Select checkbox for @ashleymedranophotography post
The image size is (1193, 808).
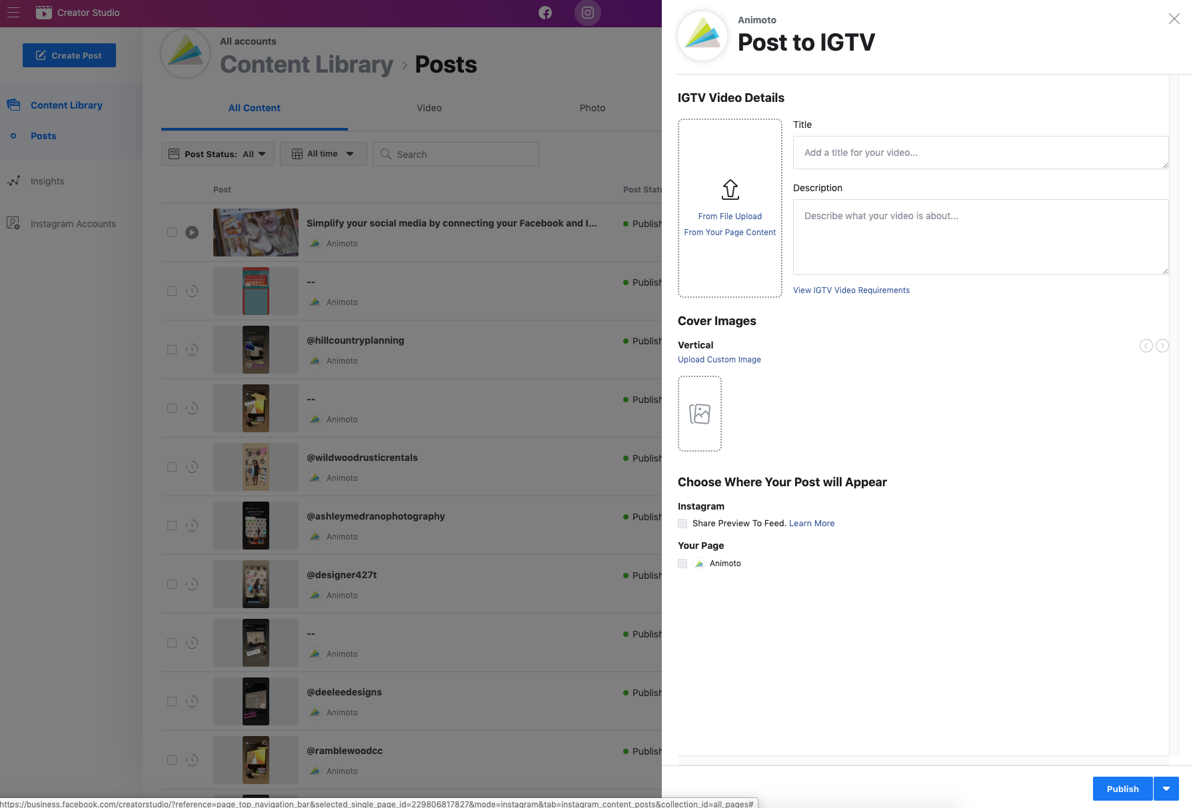pos(172,526)
